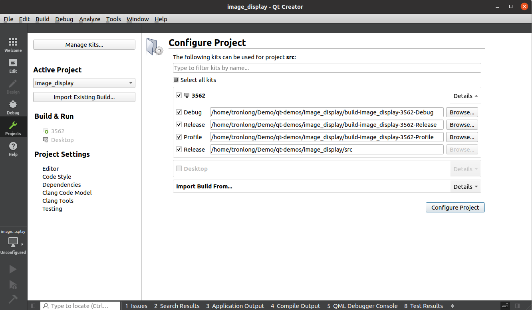Viewport: 532px width, 310px height.
Task: Click the Profile build path field
Action: [327, 137]
